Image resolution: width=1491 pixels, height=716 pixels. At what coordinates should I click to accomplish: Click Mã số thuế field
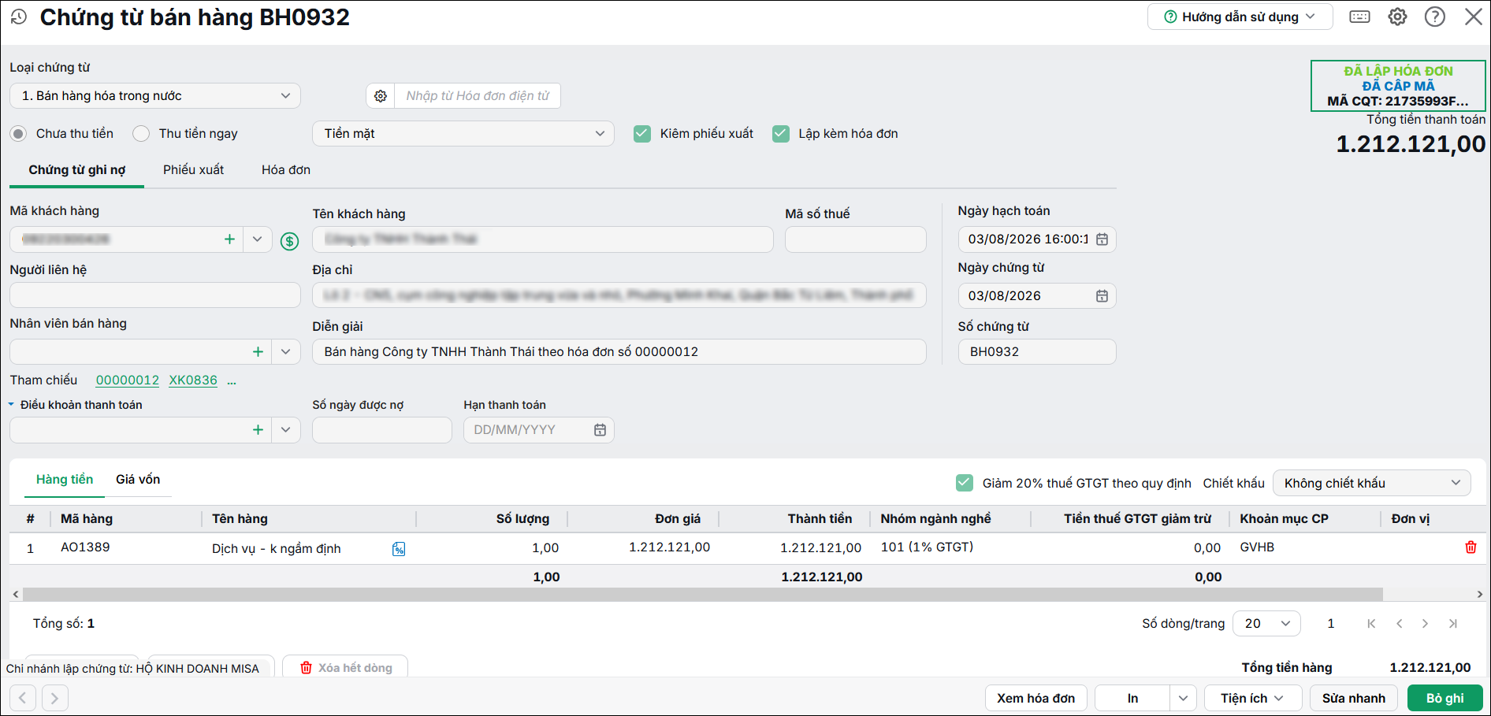pos(856,239)
